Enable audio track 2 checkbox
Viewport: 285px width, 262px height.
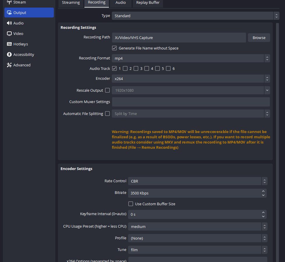click(x=125, y=69)
